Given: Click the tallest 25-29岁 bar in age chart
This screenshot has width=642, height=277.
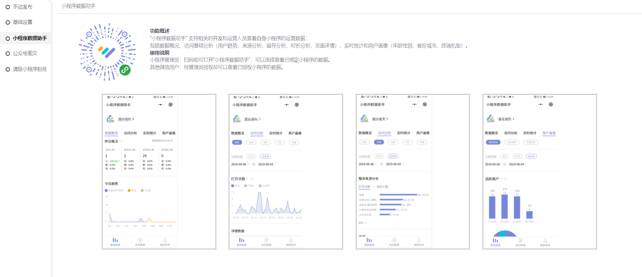Looking at the screenshot, I should pos(504,207).
